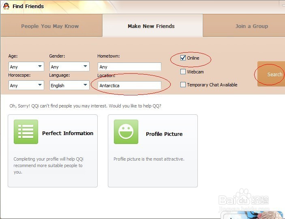
Task: Open the Profile Picture card title
Action: point(164,134)
